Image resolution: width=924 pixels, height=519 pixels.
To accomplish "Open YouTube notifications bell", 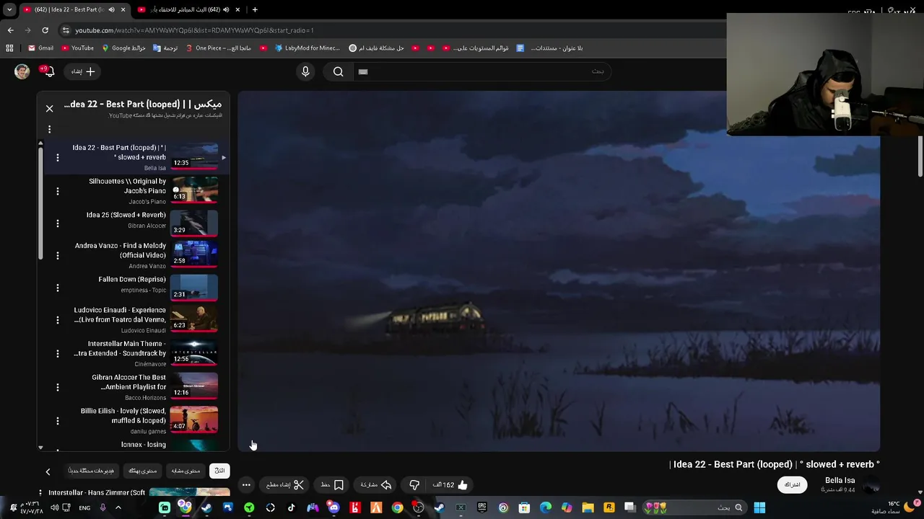I will 48,71.
